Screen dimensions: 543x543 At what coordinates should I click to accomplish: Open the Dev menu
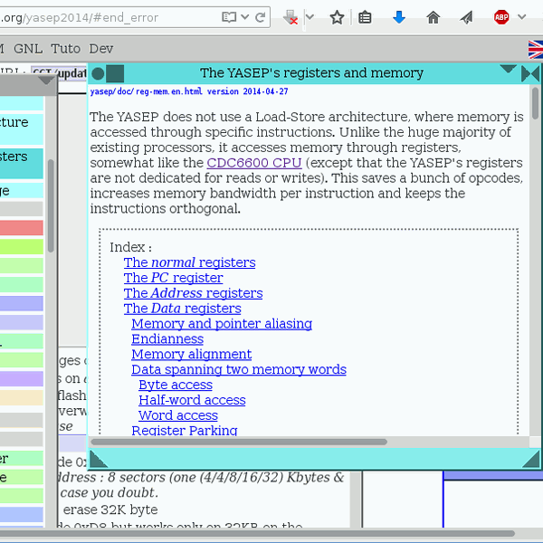click(101, 49)
